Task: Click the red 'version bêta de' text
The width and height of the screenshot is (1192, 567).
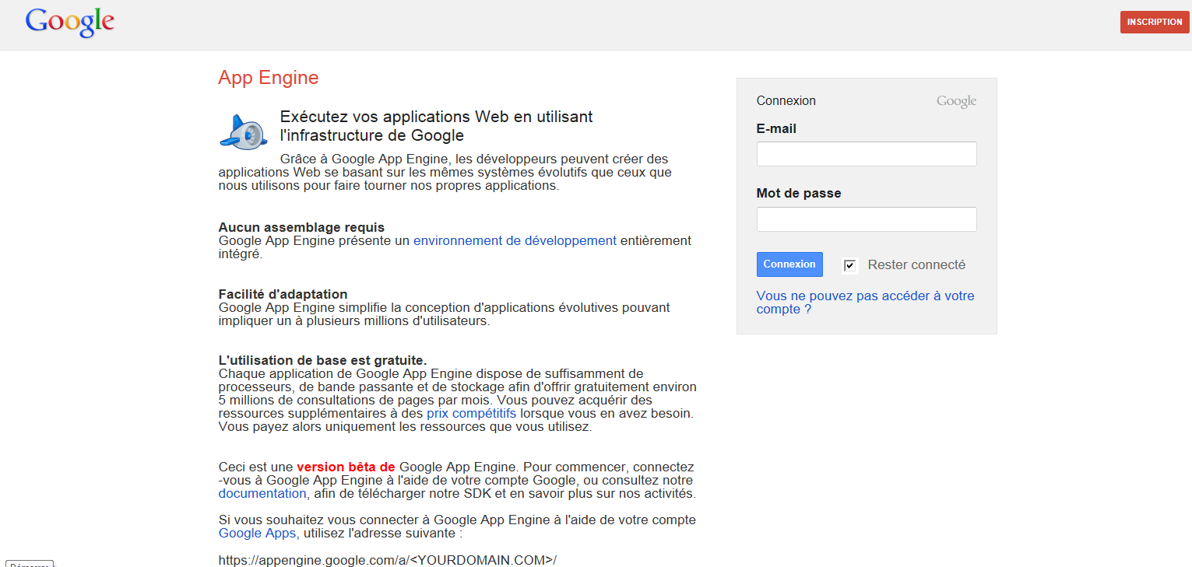Action: pyautogui.click(x=346, y=467)
